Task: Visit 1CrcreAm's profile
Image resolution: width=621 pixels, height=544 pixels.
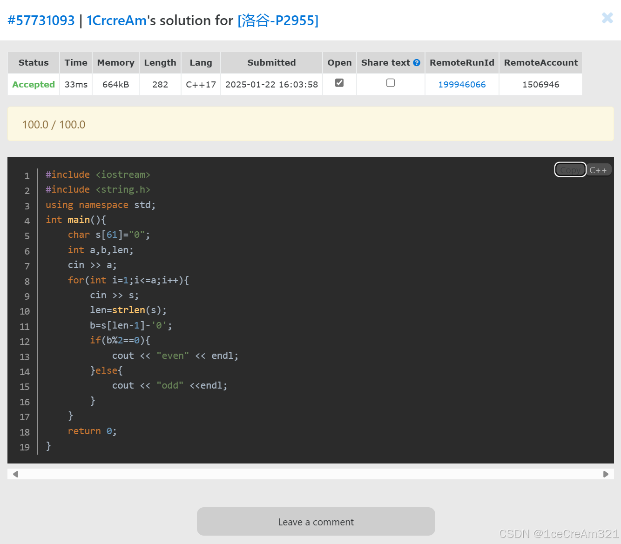Action: pos(116,20)
